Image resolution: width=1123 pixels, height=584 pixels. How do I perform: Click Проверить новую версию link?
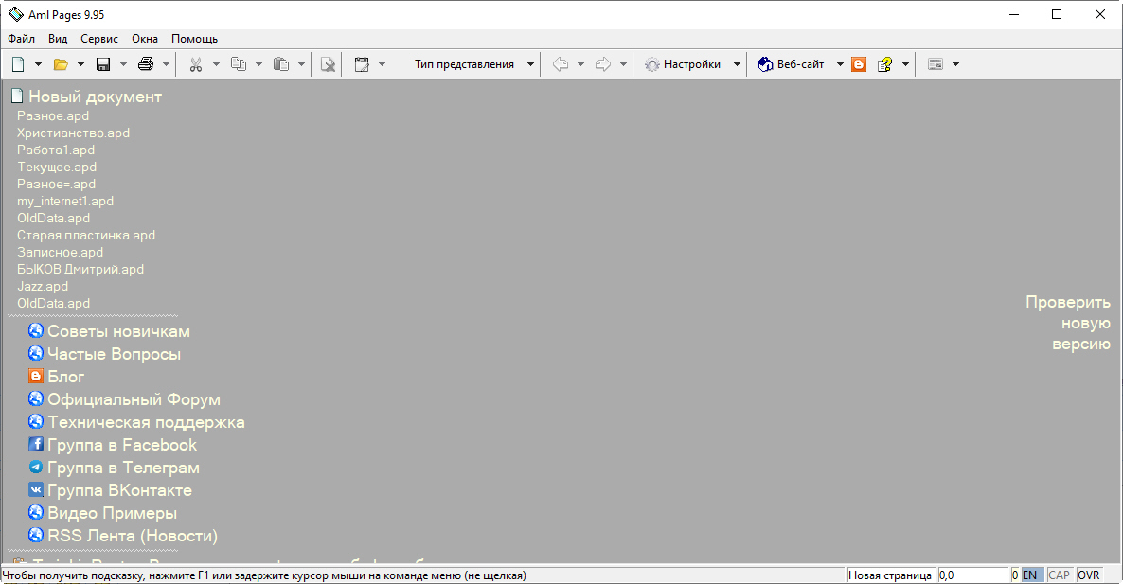(1068, 323)
